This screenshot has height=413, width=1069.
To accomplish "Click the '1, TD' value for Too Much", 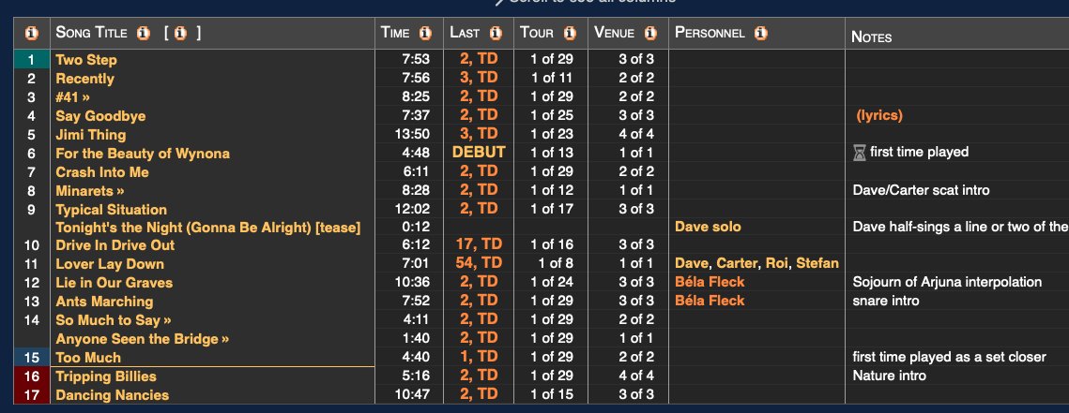I will [x=479, y=357].
